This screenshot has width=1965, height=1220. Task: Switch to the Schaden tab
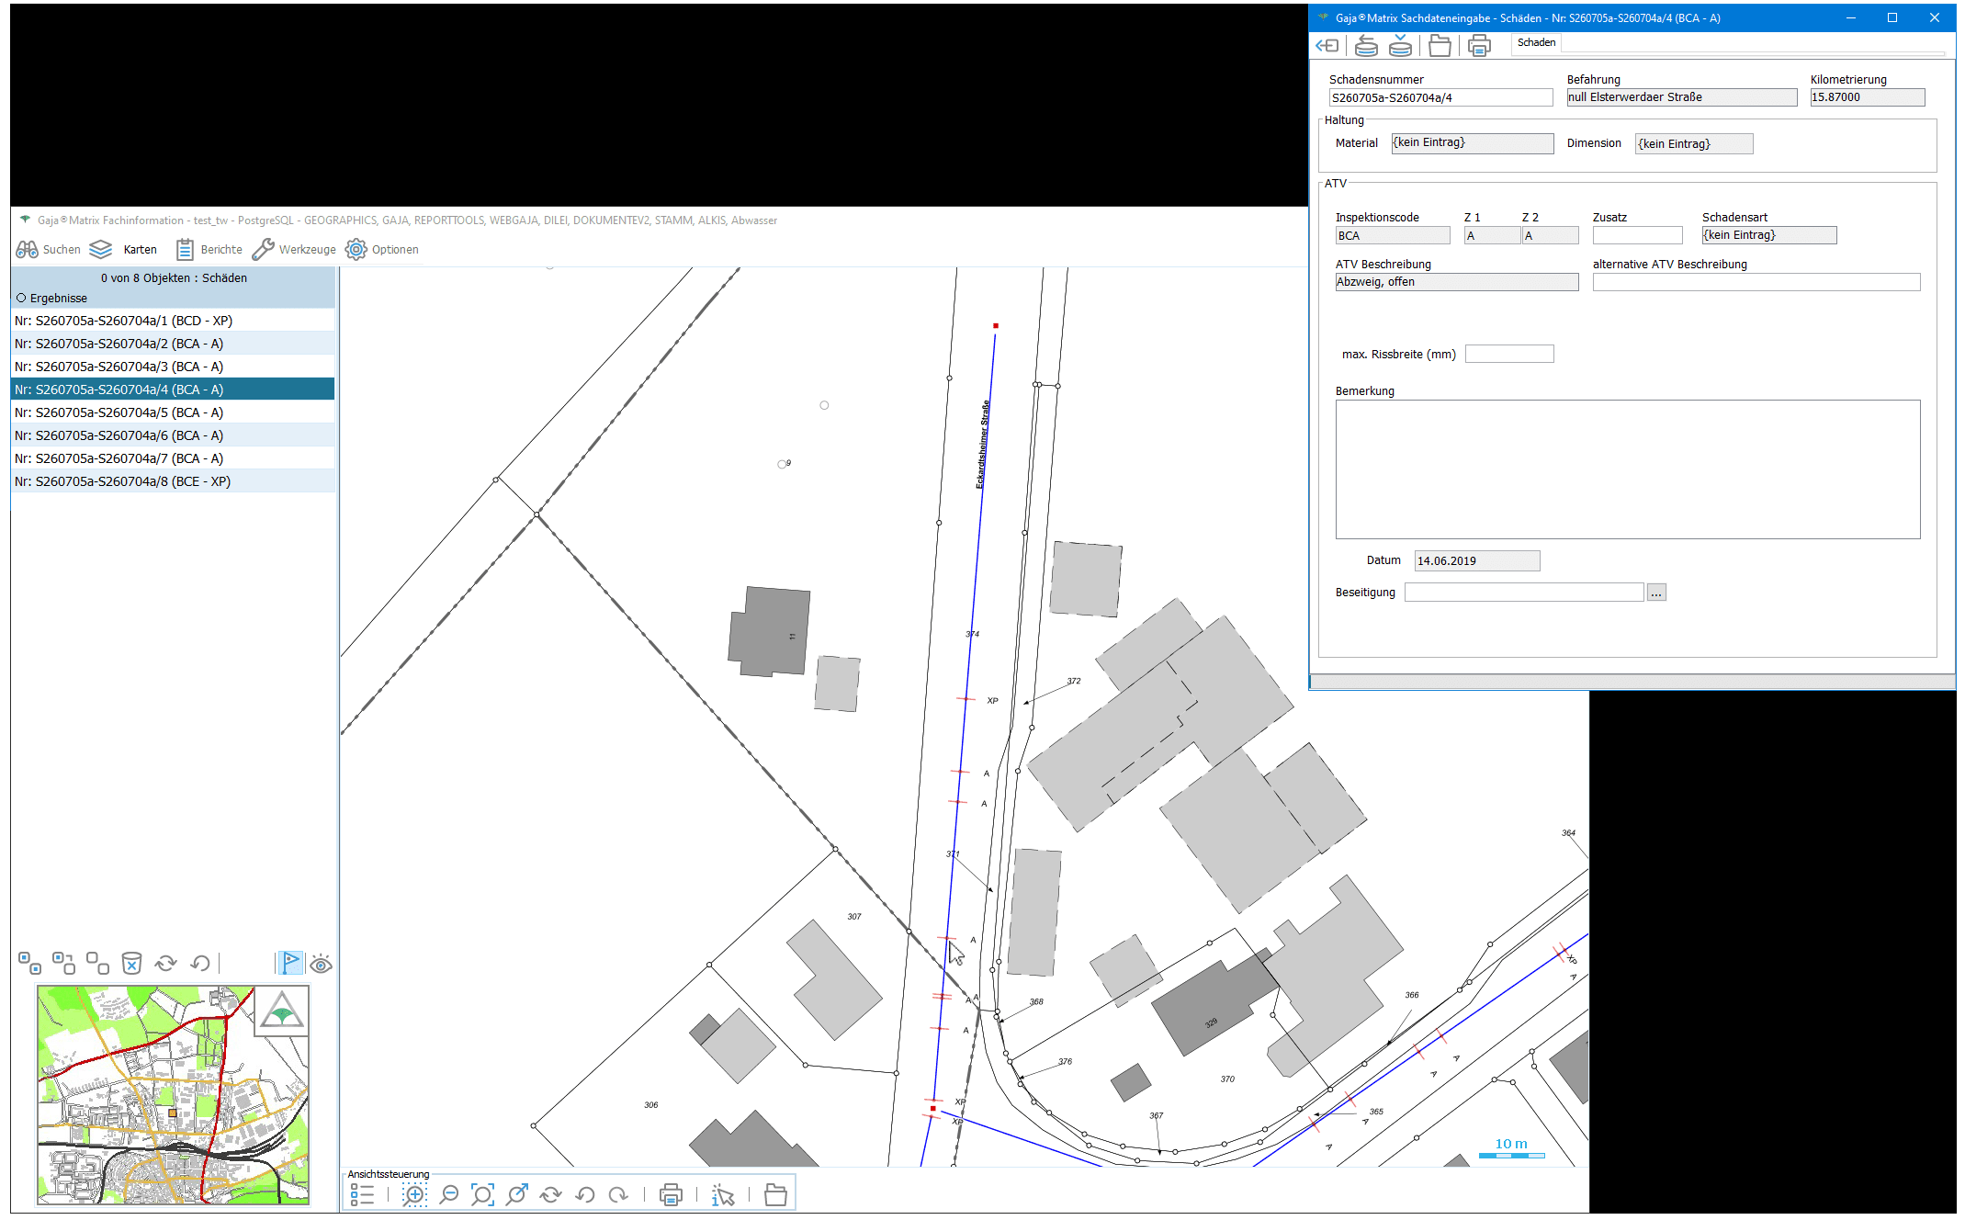[x=1536, y=42]
